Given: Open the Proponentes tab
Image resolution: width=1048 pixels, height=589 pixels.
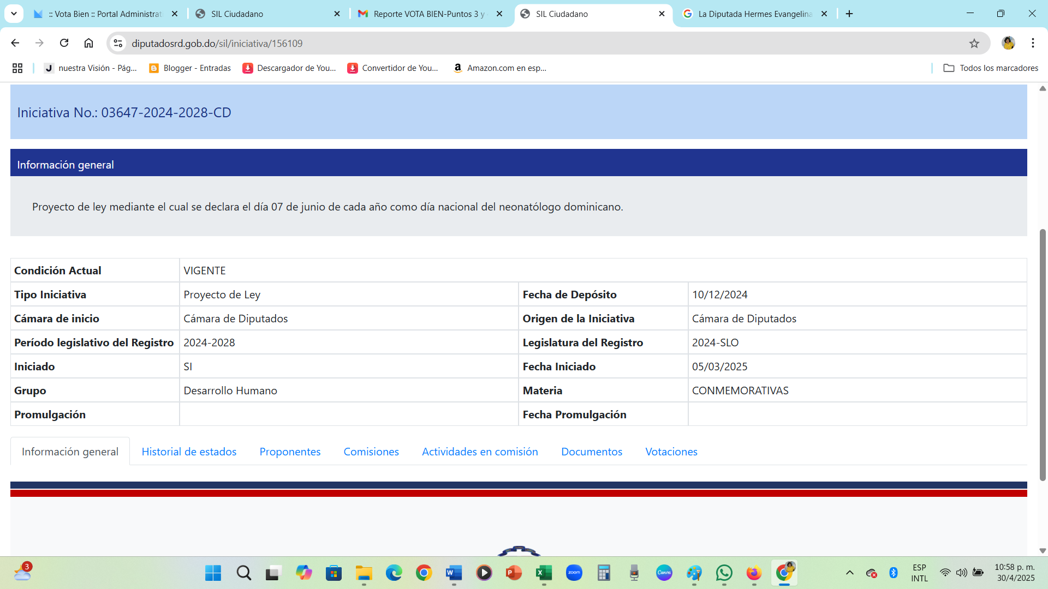Looking at the screenshot, I should click(x=290, y=452).
